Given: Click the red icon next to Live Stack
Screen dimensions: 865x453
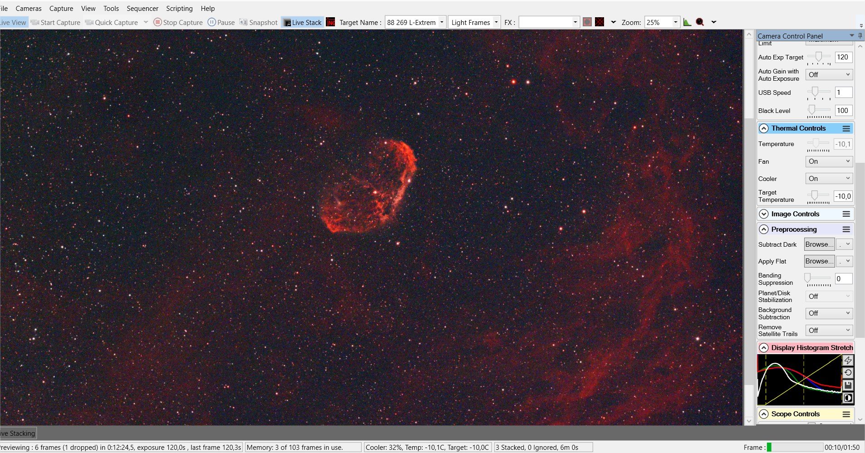Looking at the screenshot, I should pos(330,22).
